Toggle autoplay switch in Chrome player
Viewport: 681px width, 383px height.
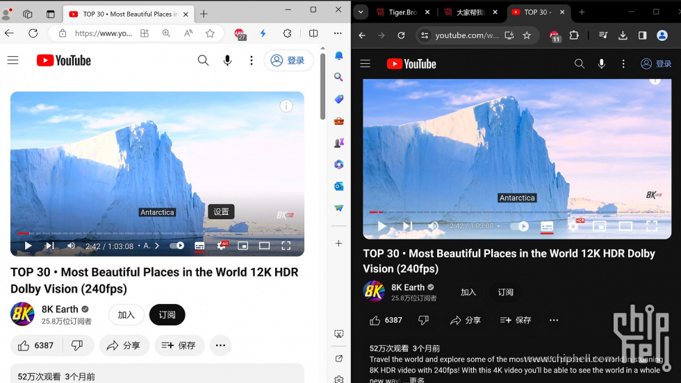coord(520,226)
